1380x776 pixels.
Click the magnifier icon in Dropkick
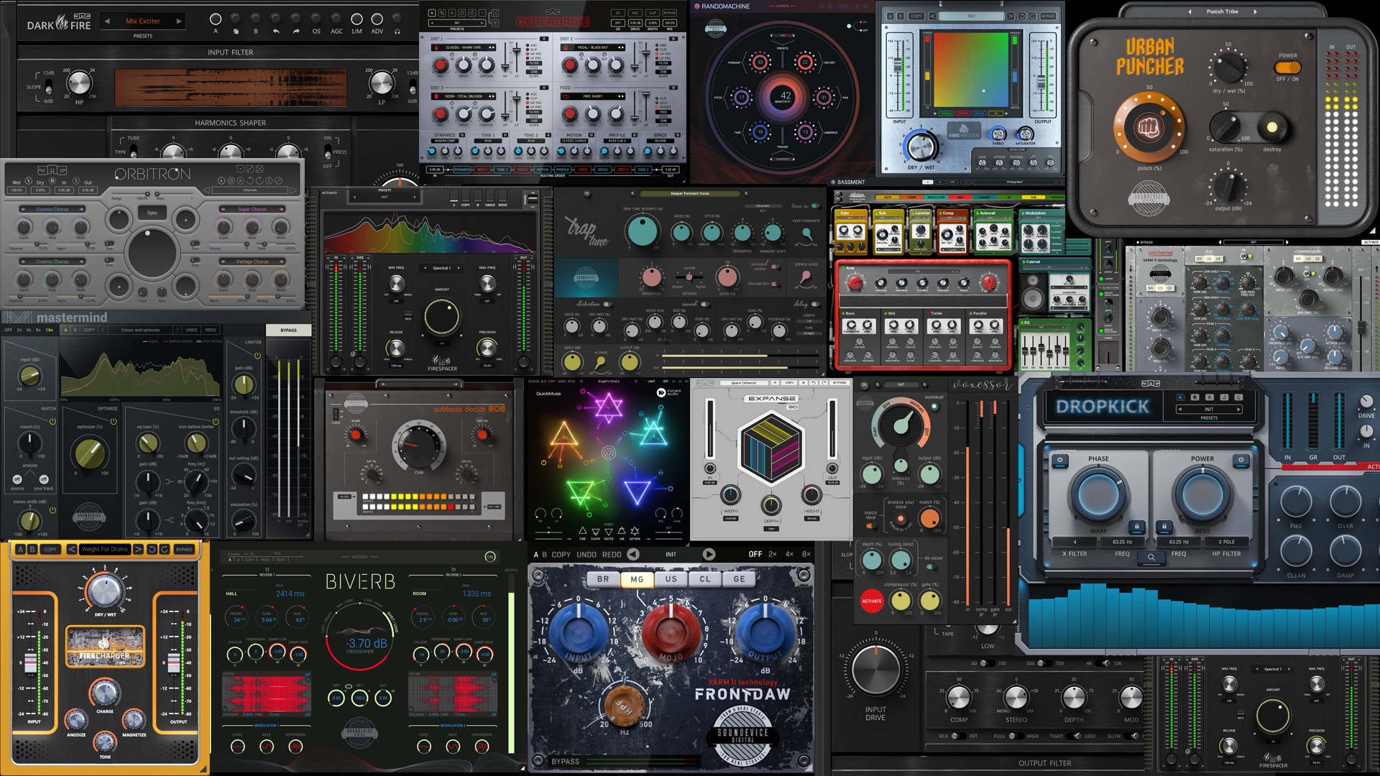[x=1151, y=557]
